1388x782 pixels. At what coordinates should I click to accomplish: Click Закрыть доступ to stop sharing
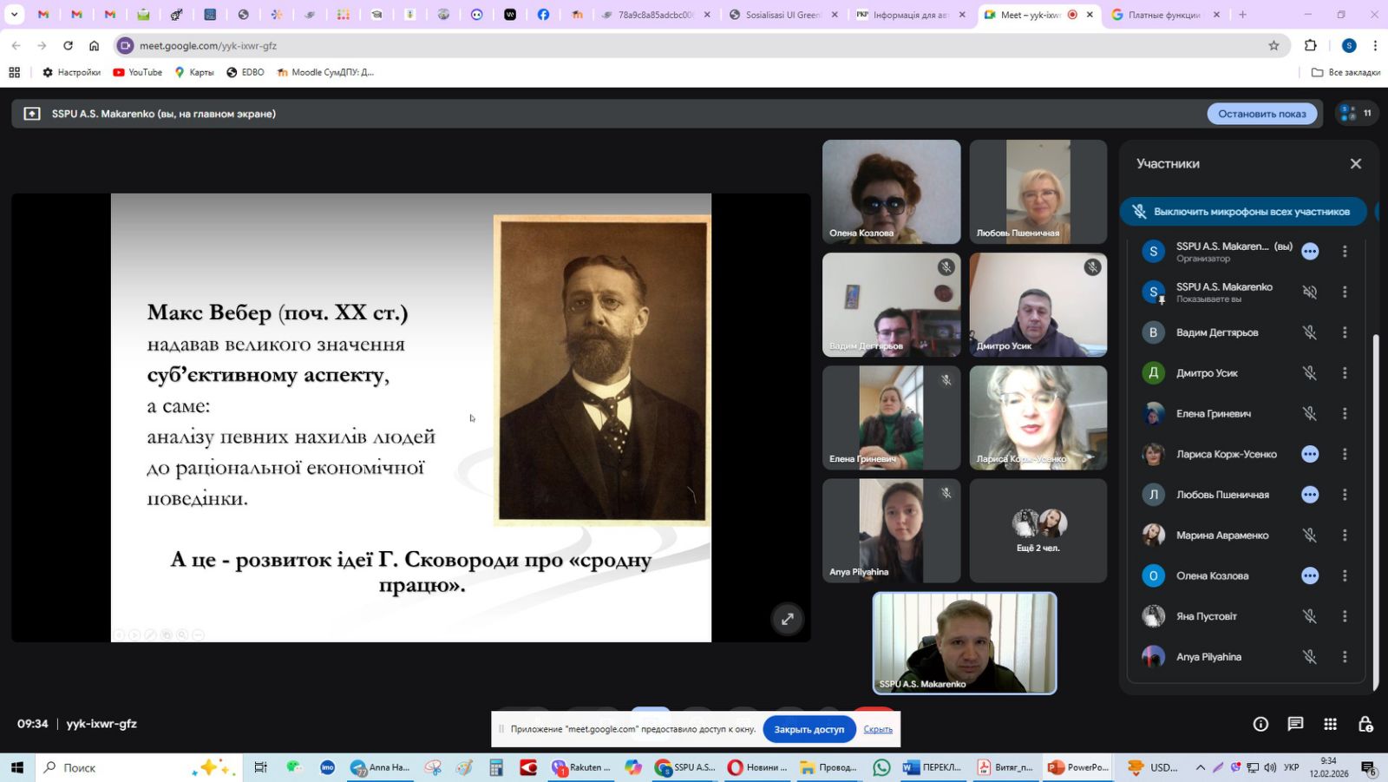pos(809,729)
